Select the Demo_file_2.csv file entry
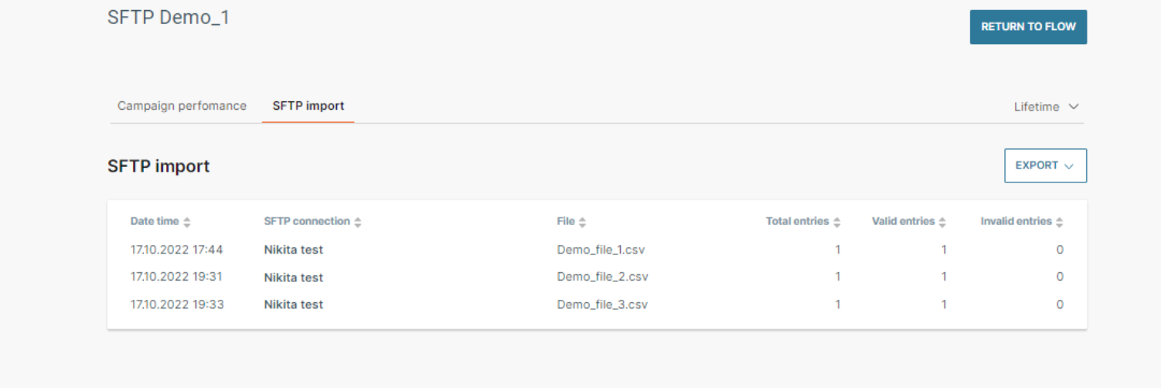The height and width of the screenshot is (388, 1161). pyautogui.click(x=602, y=277)
